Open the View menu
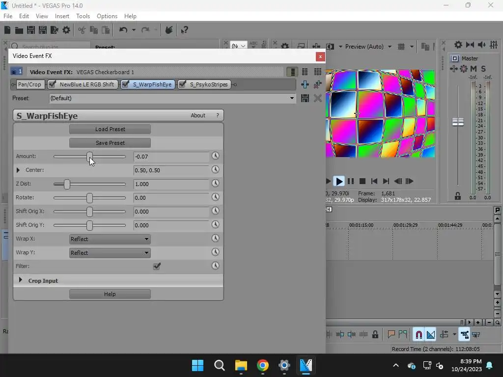This screenshot has width=503, height=377. pyautogui.click(x=42, y=16)
